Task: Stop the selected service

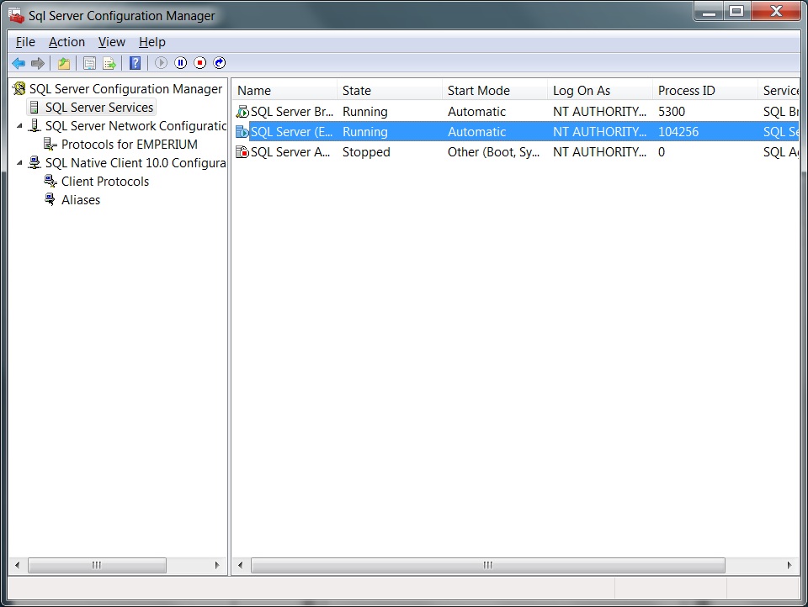Action: click(x=199, y=63)
